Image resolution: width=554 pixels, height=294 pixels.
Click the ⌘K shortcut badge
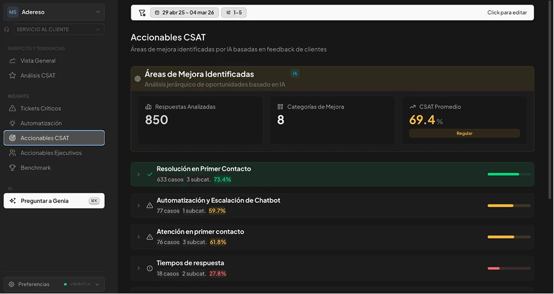coord(94,201)
